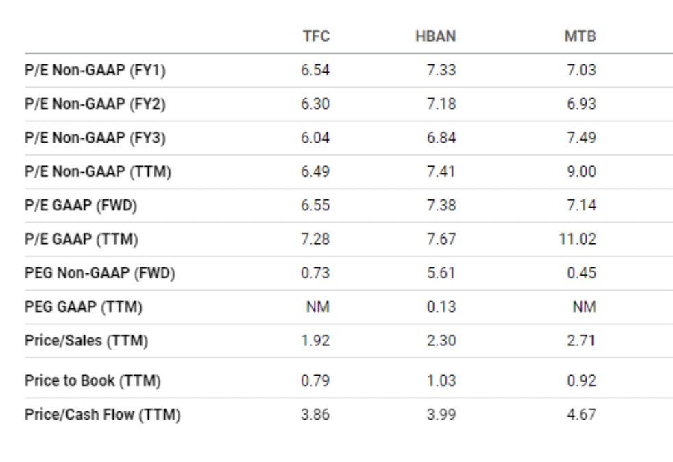Click the Price to Book (TTM) label
This screenshot has width=673, height=462.
tap(93, 381)
